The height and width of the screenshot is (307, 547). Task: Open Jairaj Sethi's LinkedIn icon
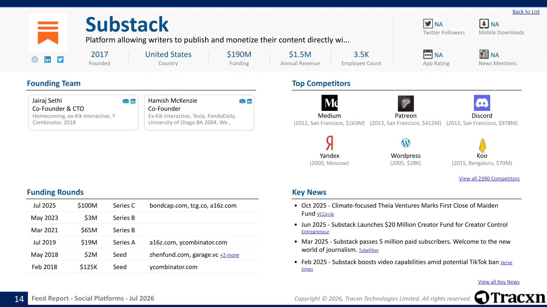[133, 101]
